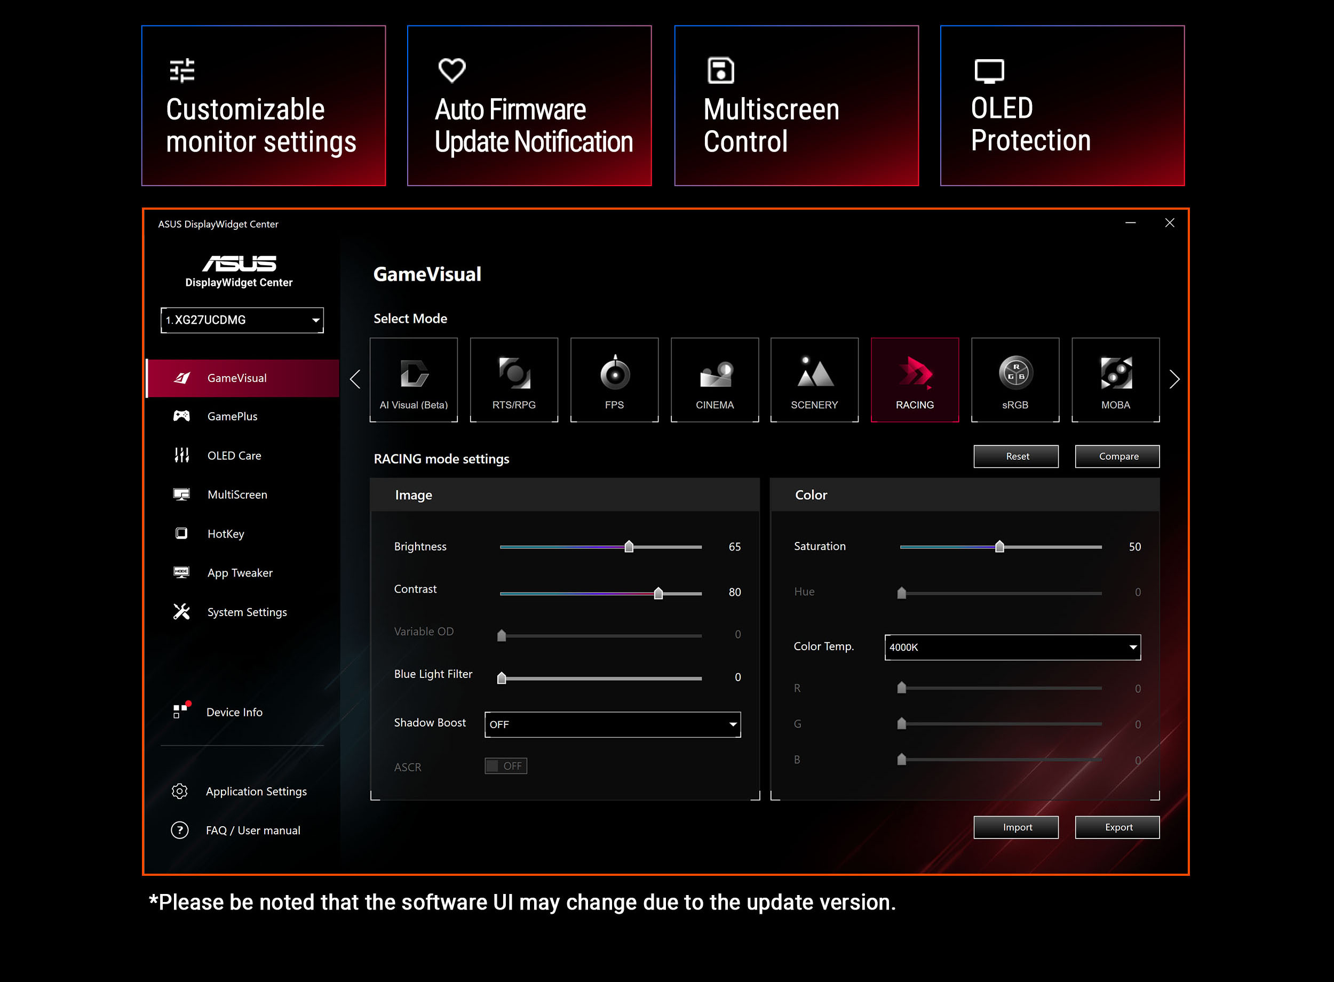
Task: Select the RTS/RPG mode icon
Action: click(514, 379)
